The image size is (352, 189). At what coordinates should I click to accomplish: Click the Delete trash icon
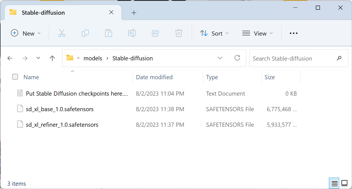coord(179,33)
